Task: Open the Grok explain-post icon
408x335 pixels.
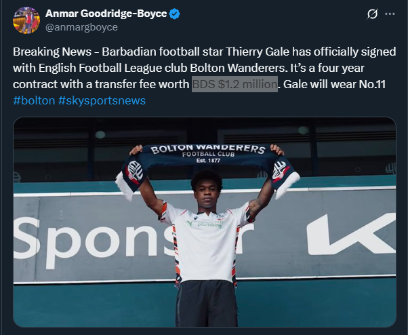Action: 372,14
